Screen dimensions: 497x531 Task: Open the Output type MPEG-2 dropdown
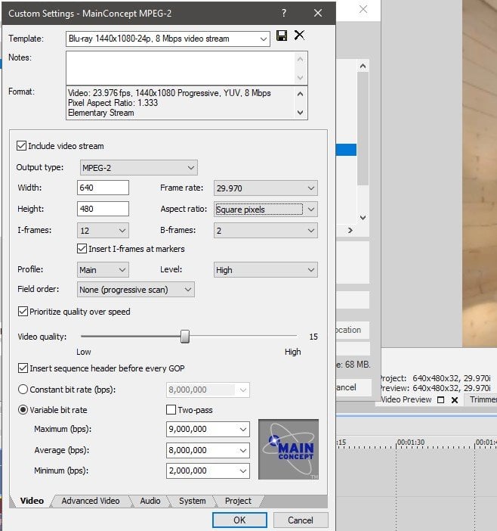[139, 168]
